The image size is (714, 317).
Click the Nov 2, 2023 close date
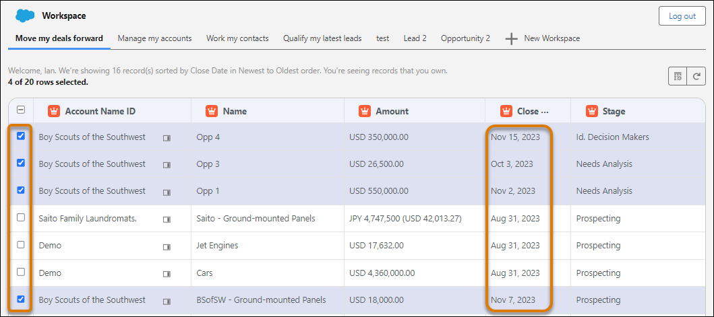(512, 191)
